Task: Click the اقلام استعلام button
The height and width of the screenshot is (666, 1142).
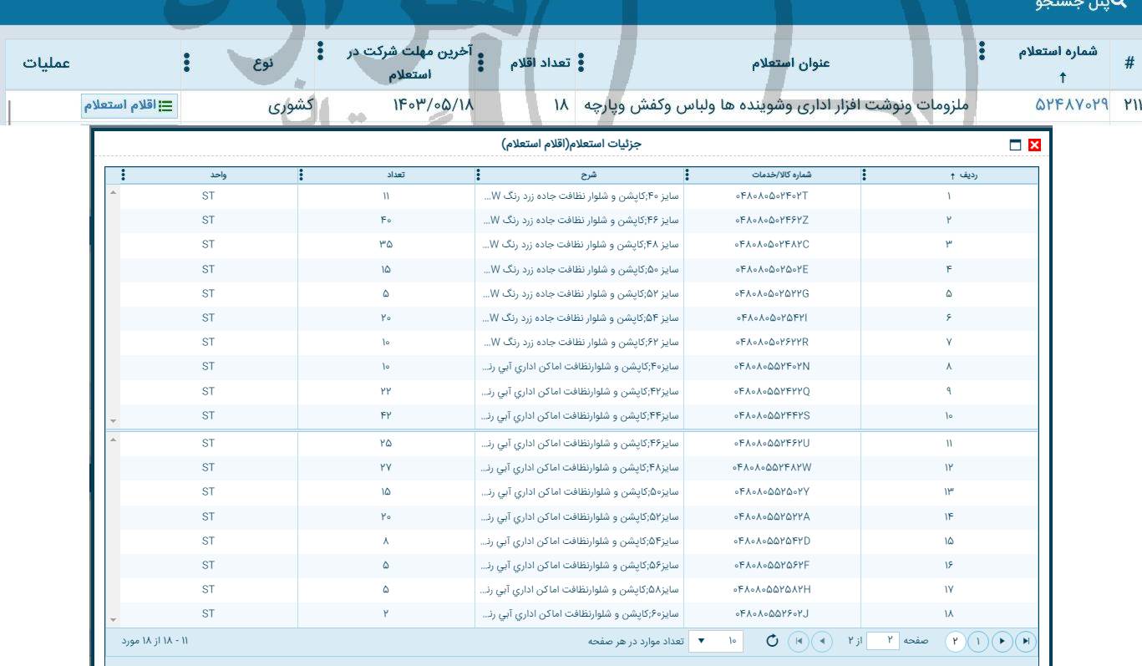Action: tap(129, 105)
